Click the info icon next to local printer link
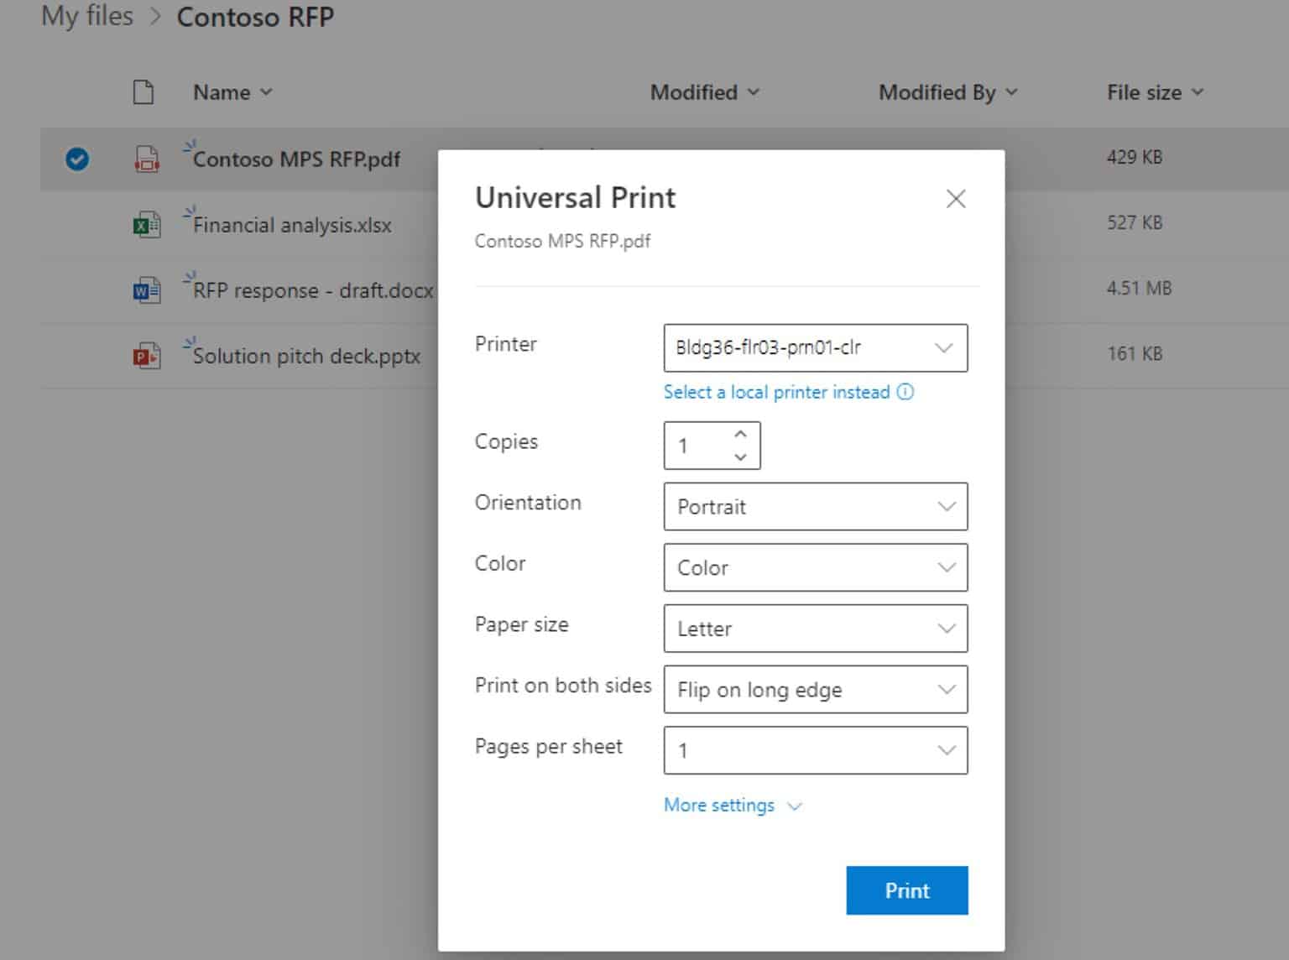Image resolution: width=1289 pixels, height=960 pixels. pyautogui.click(x=905, y=392)
